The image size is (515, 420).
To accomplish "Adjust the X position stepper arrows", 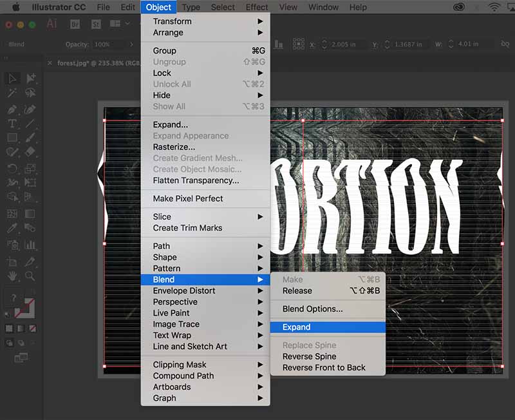I will click(x=324, y=44).
